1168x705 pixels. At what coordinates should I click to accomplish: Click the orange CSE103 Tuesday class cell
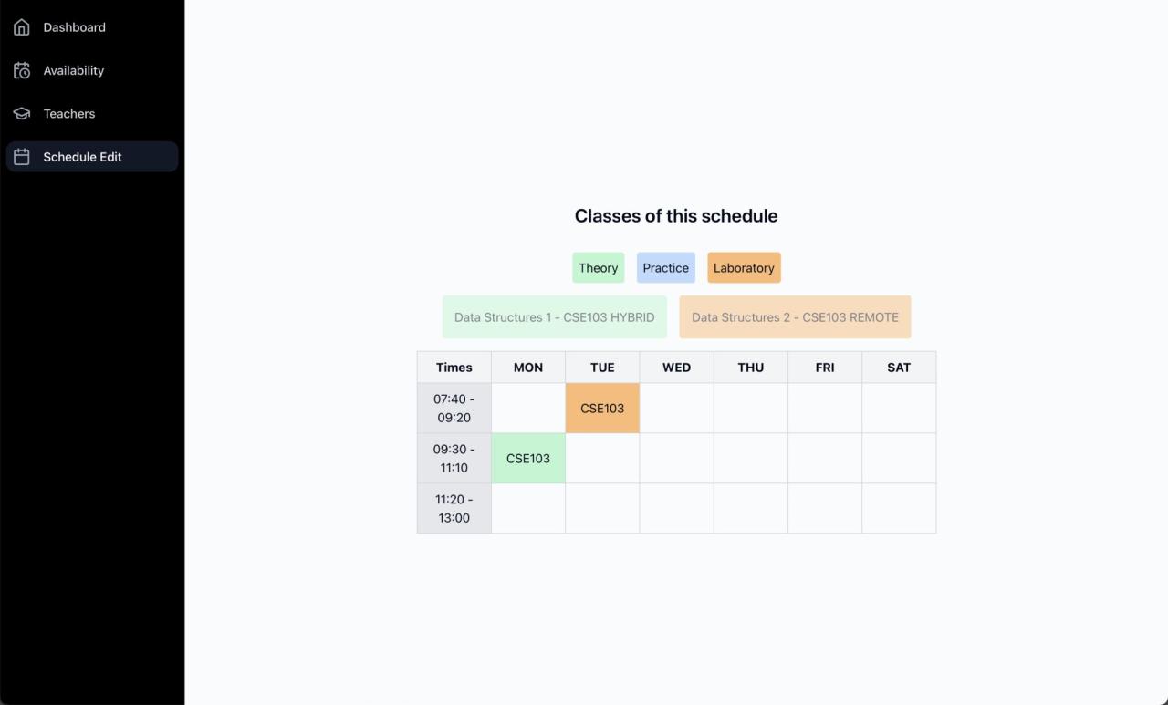click(x=602, y=409)
